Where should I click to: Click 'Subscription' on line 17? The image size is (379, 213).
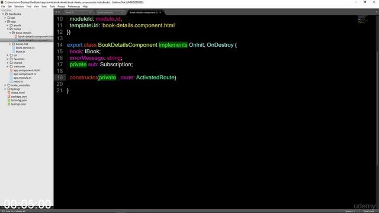tap(115, 64)
